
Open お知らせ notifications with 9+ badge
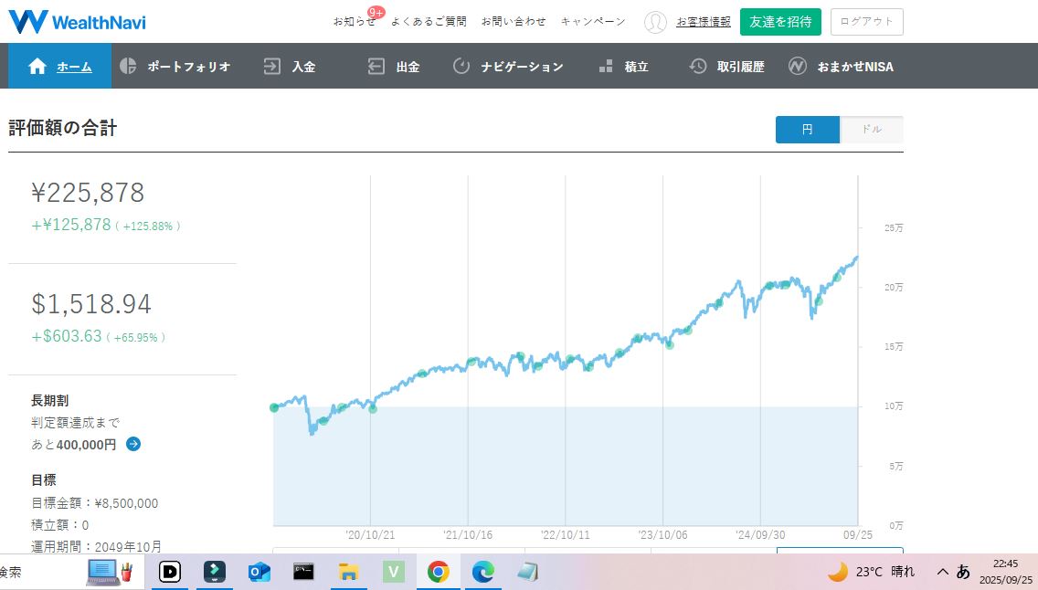tap(355, 21)
